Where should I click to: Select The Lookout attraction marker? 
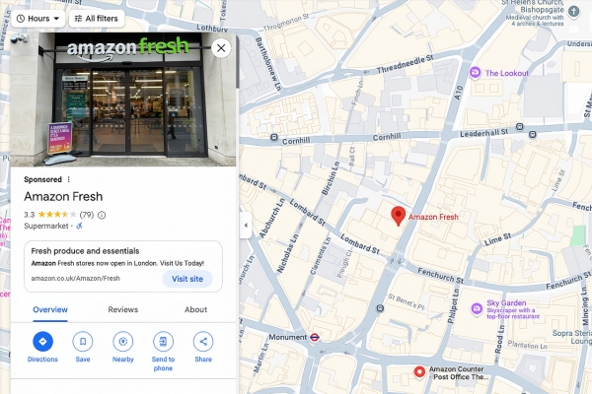(x=475, y=73)
